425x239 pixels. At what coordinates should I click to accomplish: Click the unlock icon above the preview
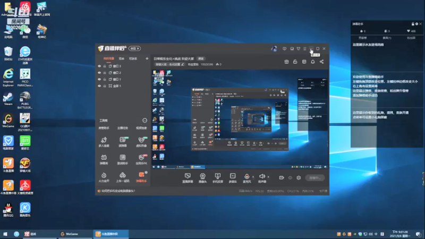[295, 62]
